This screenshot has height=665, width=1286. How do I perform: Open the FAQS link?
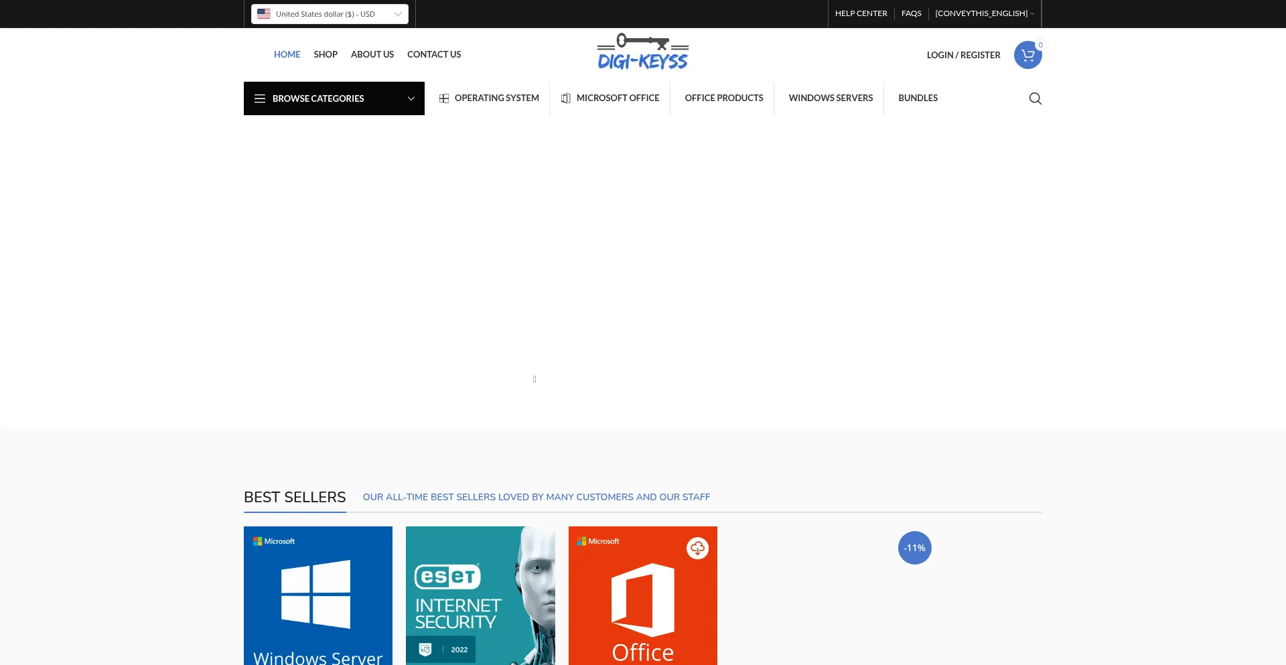point(912,13)
